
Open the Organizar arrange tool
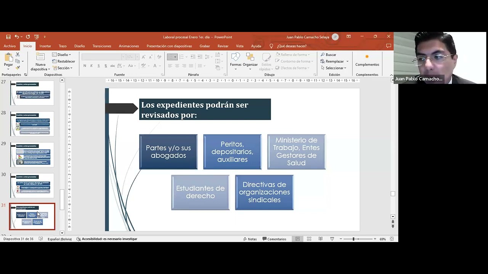pyautogui.click(x=250, y=61)
